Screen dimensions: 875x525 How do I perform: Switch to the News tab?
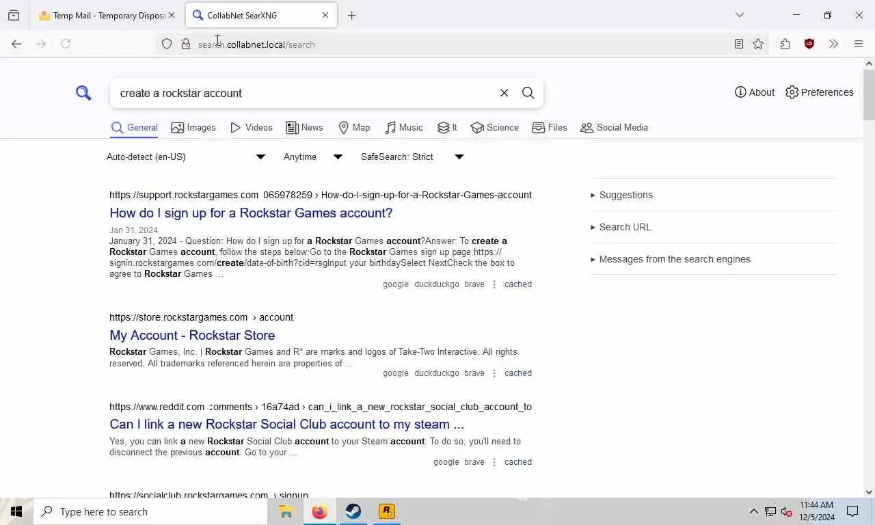(304, 128)
